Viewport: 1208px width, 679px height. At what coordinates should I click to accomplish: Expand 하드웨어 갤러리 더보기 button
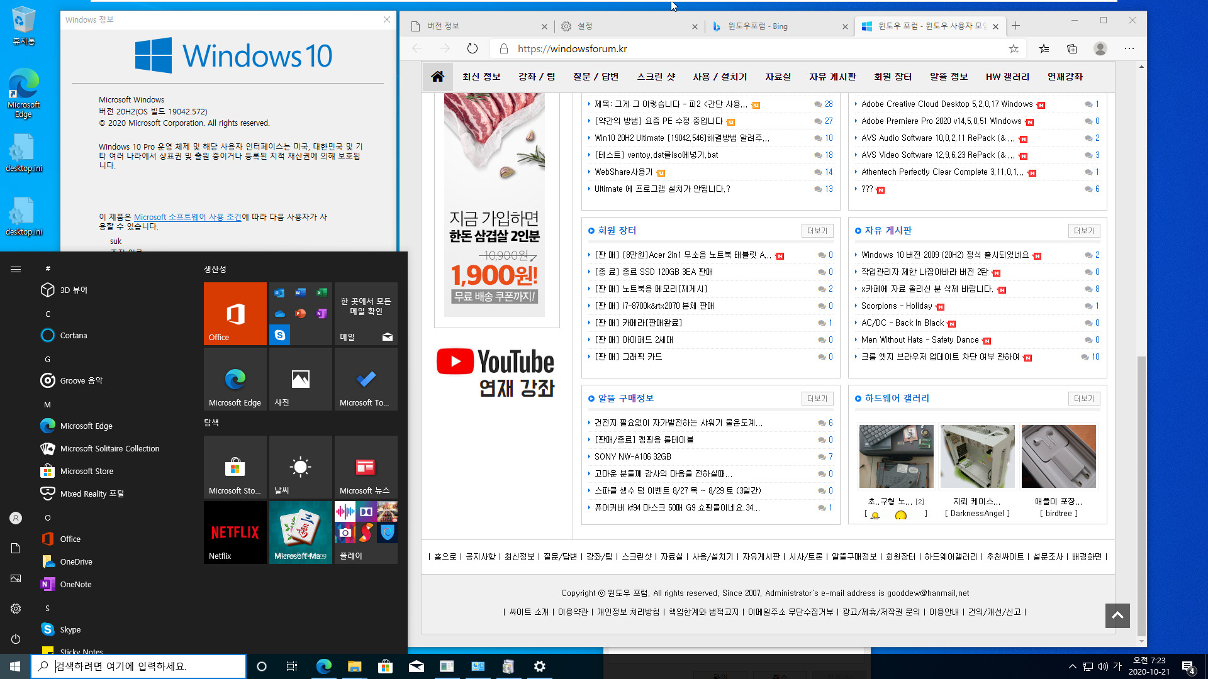click(x=1084, y=399)
